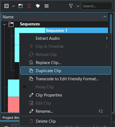Switch to the Project Bin tab
This screenshot has height=127, width=115.
pos(11,118)
